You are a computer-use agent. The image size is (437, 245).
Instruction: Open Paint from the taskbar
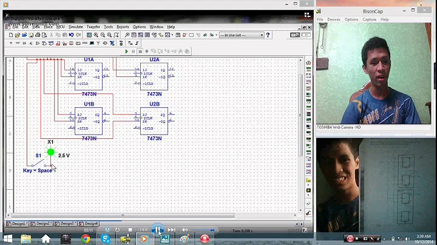[x=185, y=238]
